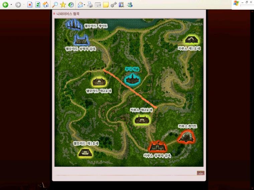
Task: Click the cyan 루나 캐슬 castle icon
Action: coord(132,79)
